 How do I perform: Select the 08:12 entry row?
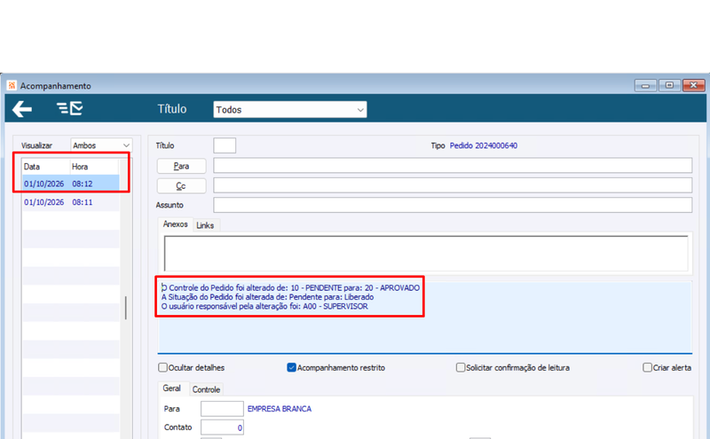[71, 184]
